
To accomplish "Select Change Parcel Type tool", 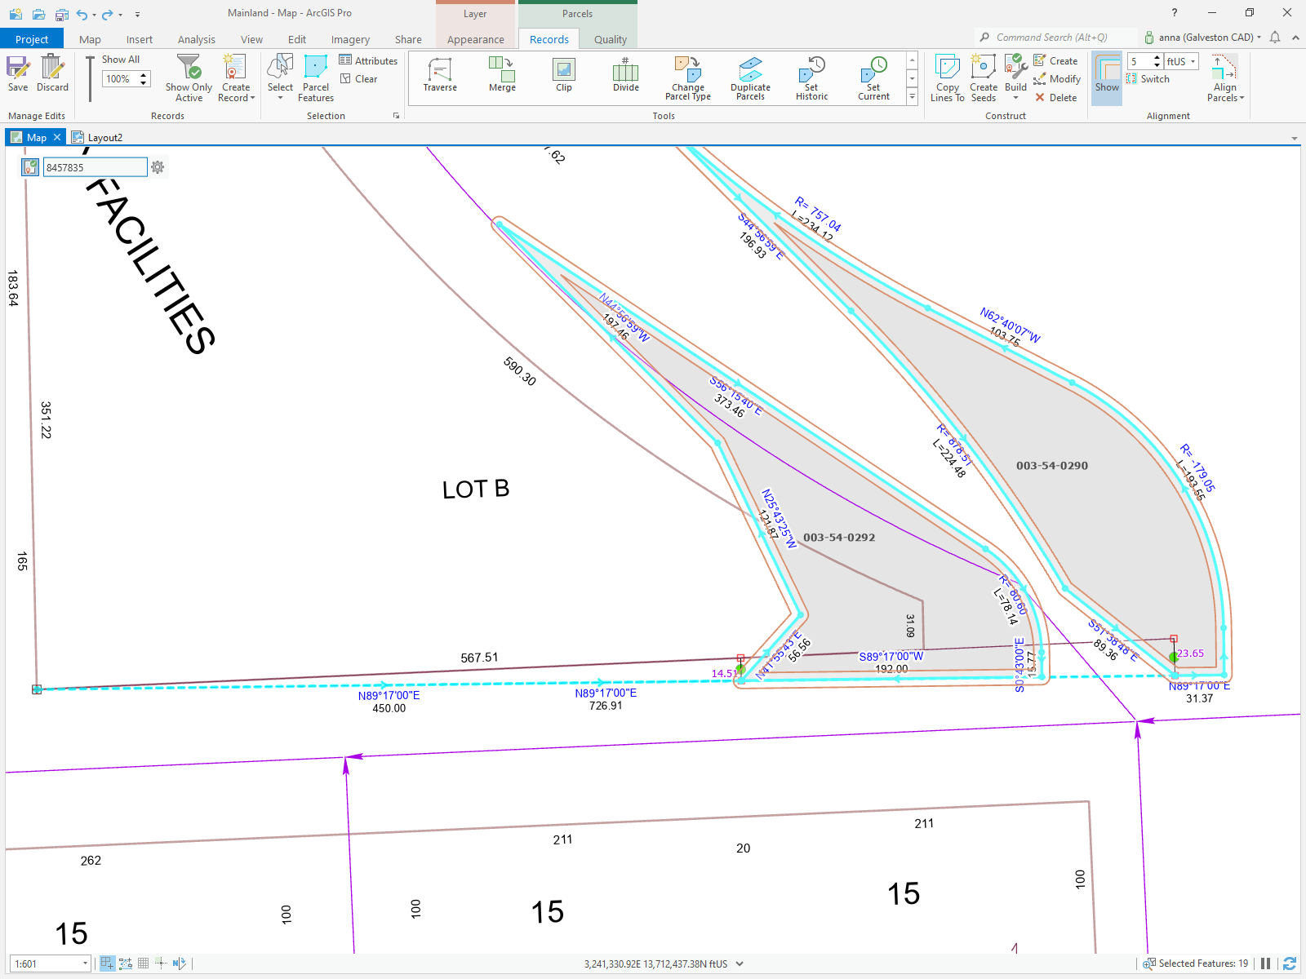I will 688,78.
